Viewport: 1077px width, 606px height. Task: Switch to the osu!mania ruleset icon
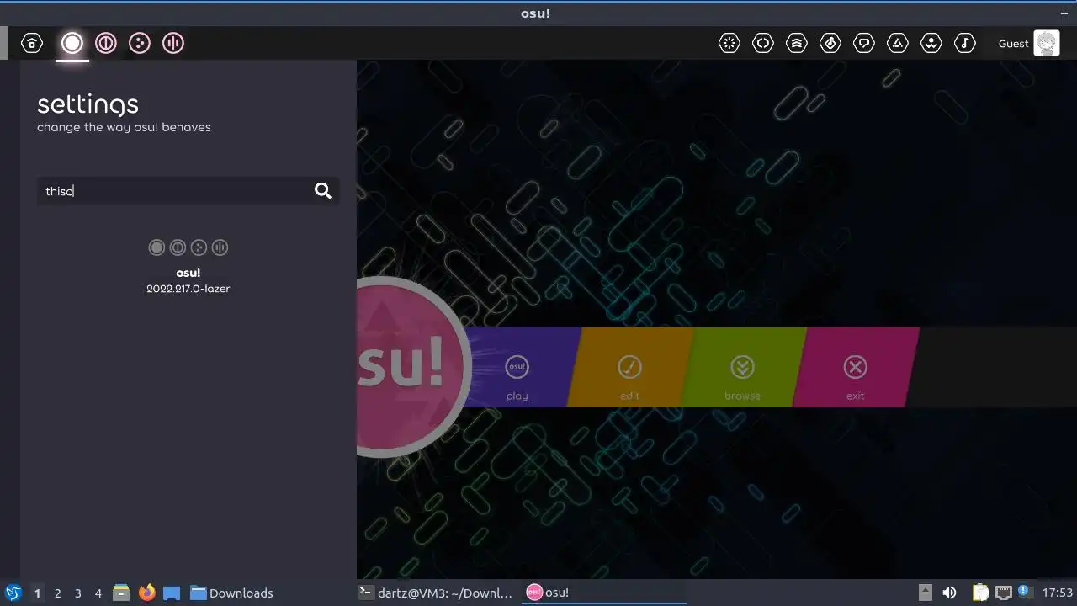173,43
